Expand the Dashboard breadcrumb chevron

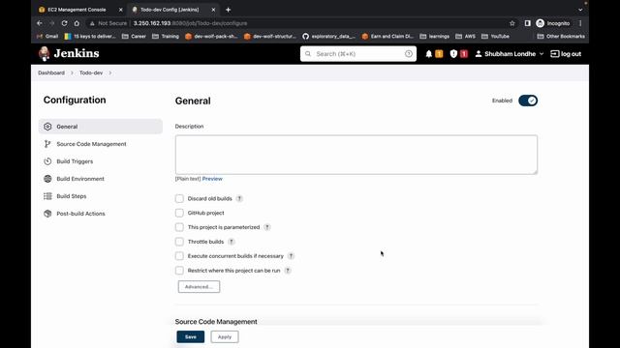[x=72, y=73]
